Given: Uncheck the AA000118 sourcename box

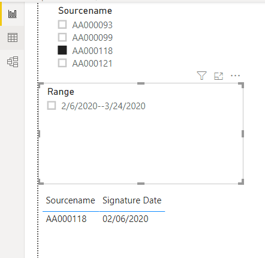Looking at the screenshot, I should click(x=62, y=50).
